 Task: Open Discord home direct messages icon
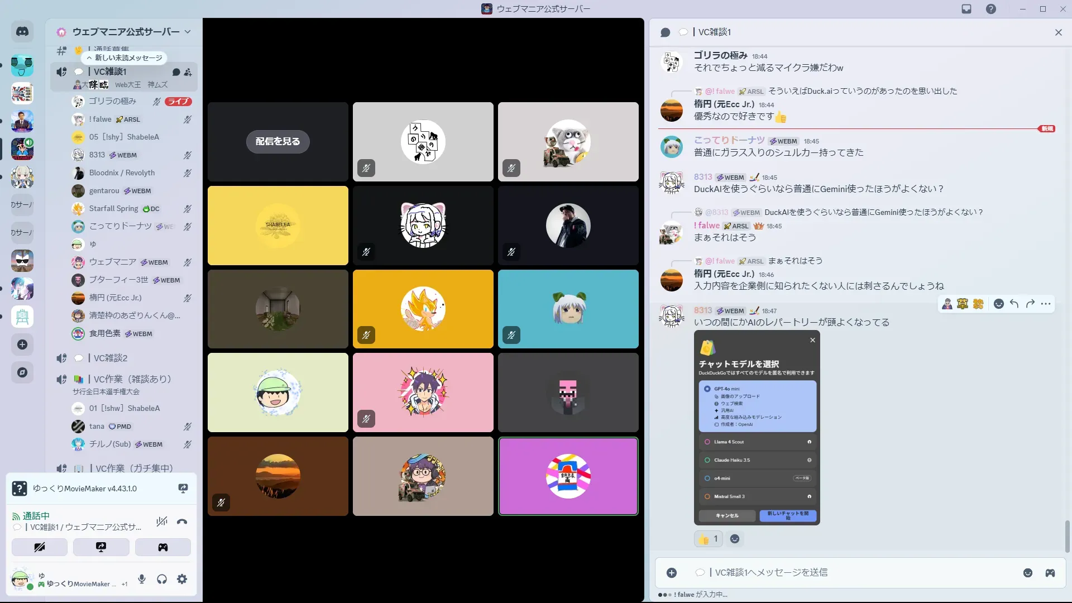(22, 32)
